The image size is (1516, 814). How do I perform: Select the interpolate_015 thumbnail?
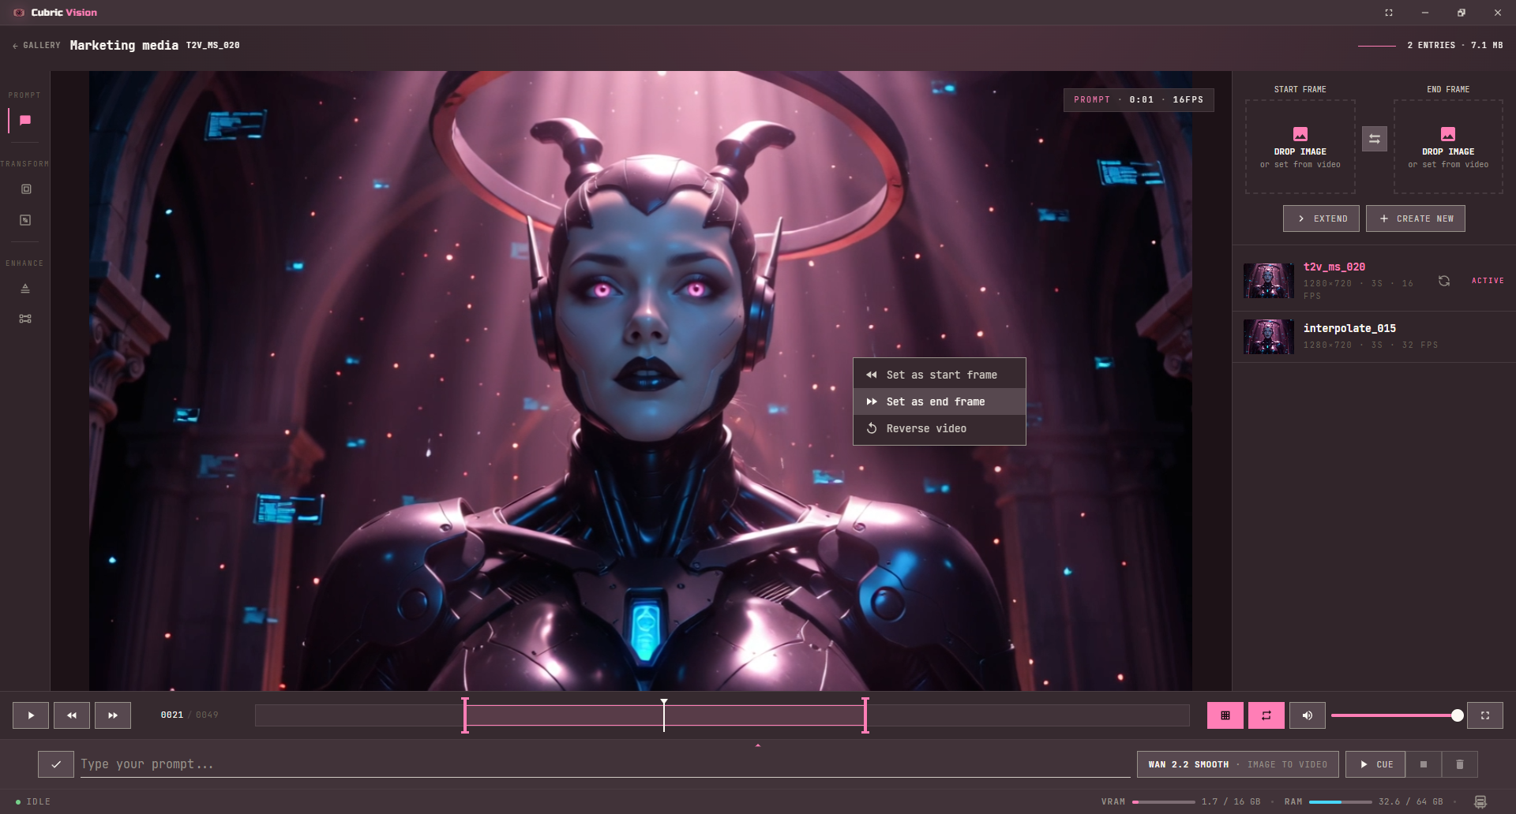[1269, 337]
